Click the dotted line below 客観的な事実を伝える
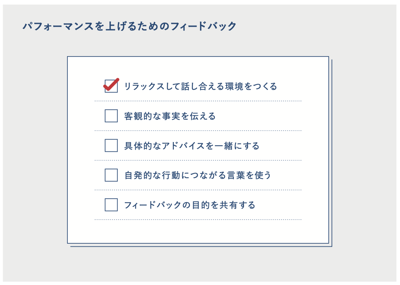Screen dimensions: 400x285 click(198, 131)
